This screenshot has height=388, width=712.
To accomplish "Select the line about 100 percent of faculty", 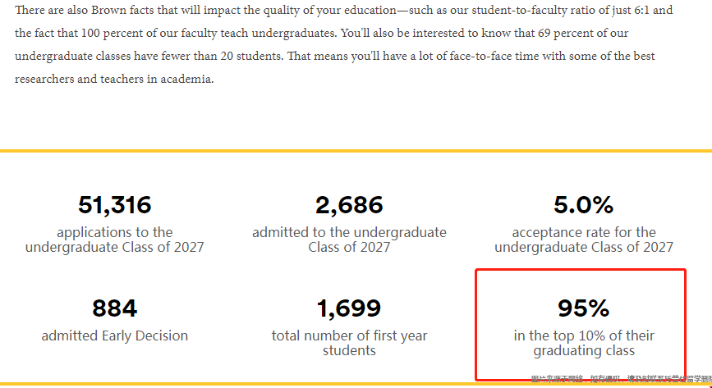I will [321, 33].
